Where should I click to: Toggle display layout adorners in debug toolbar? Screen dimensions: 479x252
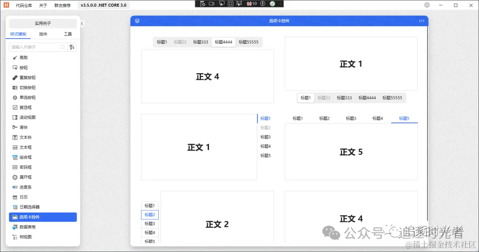coord(230,4)
